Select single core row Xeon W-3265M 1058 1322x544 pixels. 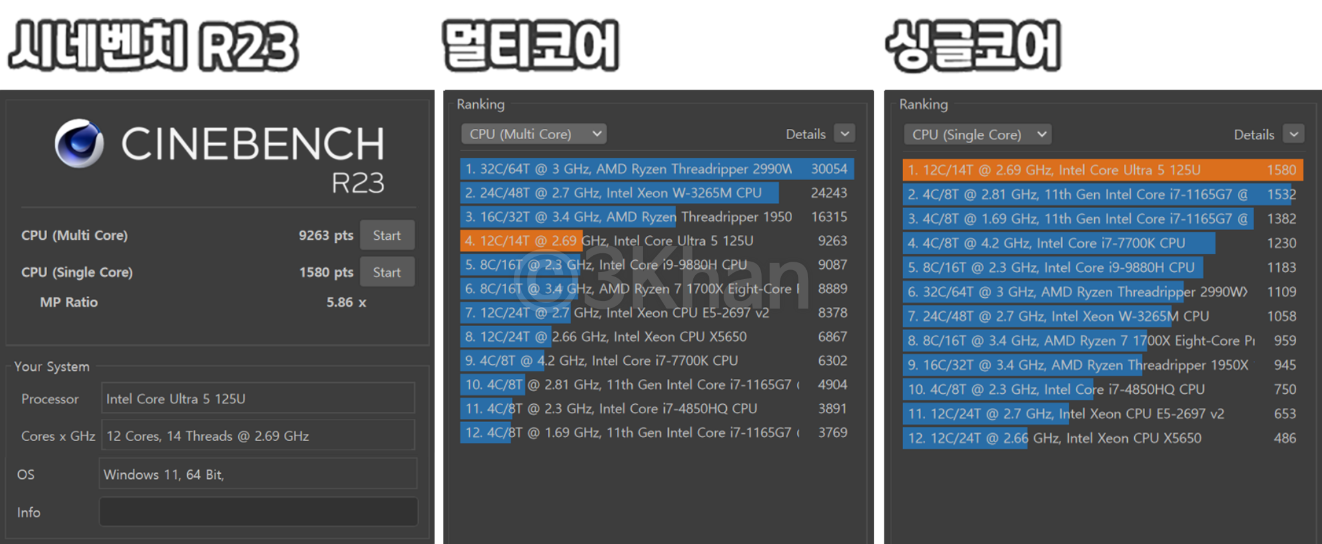click(x=1103, y=316)
